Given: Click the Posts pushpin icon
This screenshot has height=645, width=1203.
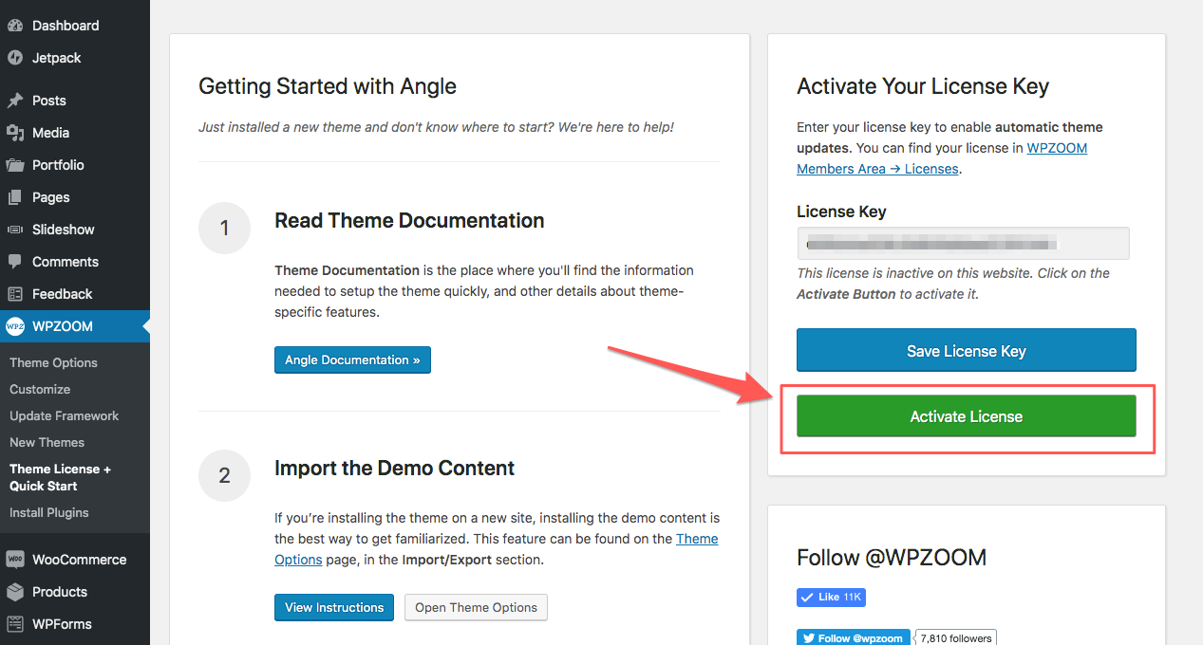Looking at the screenshot, I should tap(15, 101).
